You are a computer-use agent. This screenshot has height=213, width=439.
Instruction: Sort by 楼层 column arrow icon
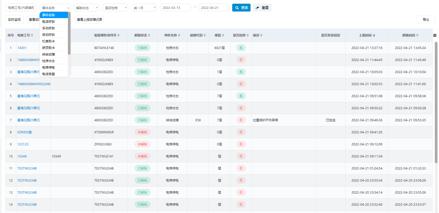[223, 35]
